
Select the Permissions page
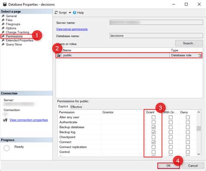[x=14, y=36]
